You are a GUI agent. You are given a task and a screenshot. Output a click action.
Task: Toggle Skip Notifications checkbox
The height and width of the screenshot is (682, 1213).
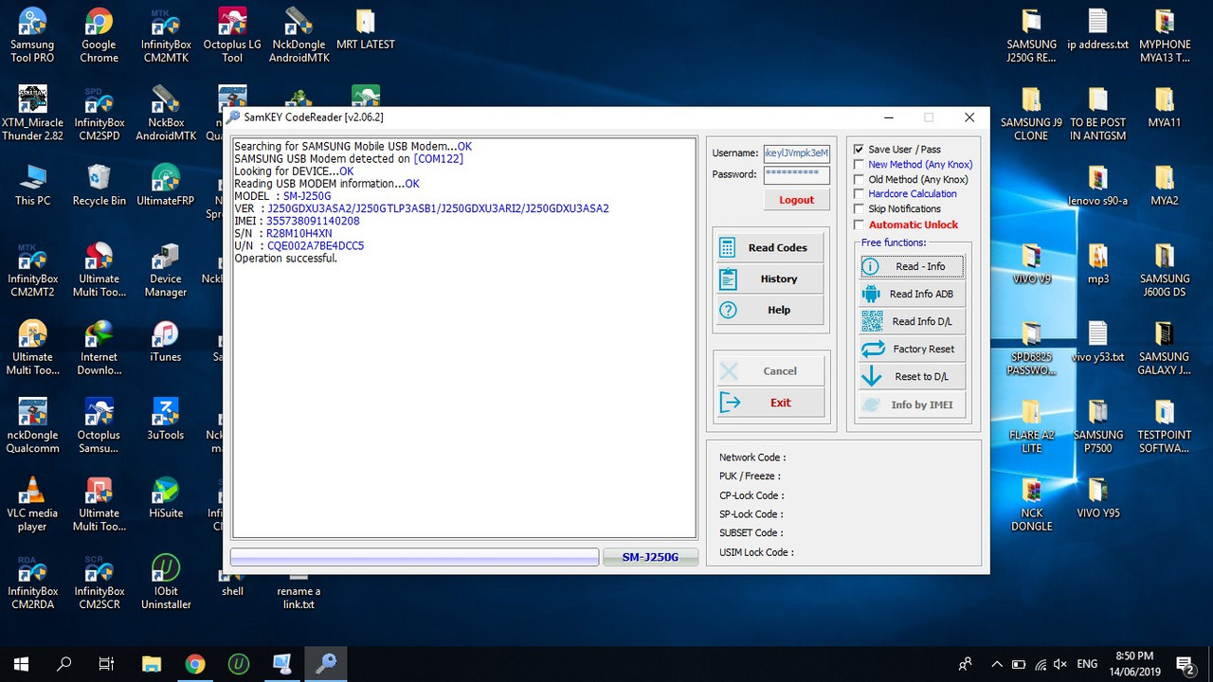click(x=859, y=208)
